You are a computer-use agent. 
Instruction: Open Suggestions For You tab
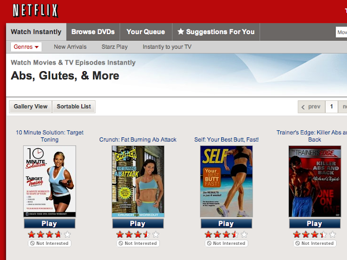(x=216, y=32)
